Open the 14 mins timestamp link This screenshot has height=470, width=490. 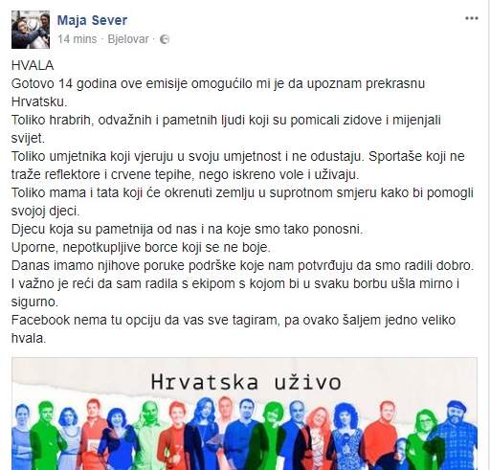point(78,39)
